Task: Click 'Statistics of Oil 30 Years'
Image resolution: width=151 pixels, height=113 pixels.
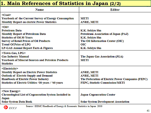Action: point(17,37)
